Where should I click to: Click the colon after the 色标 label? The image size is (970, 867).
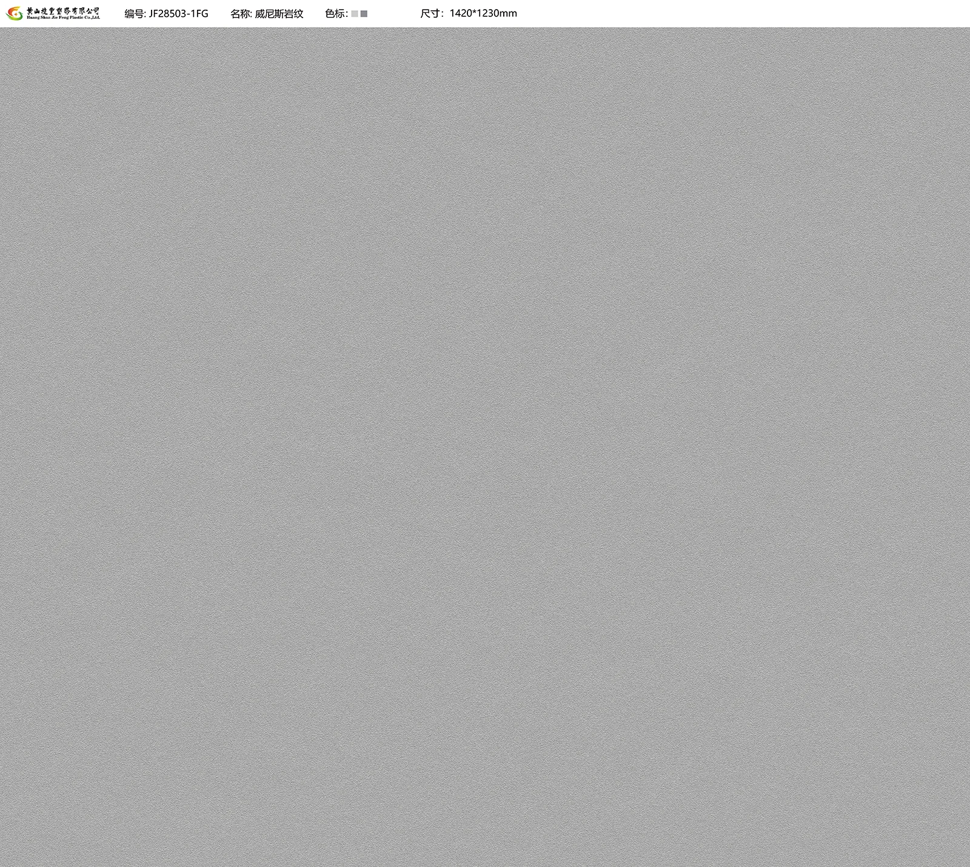coord(347,14)
